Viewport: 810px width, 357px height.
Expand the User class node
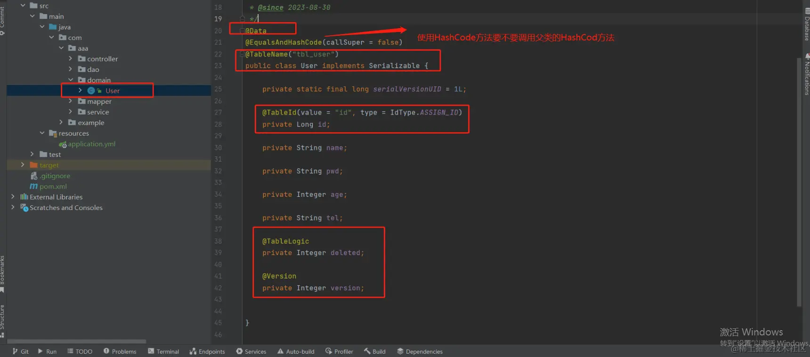pos(80,91)
